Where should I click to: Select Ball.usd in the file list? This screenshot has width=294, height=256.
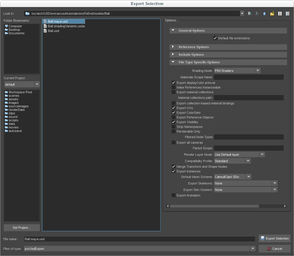click(x=53, y=31)
